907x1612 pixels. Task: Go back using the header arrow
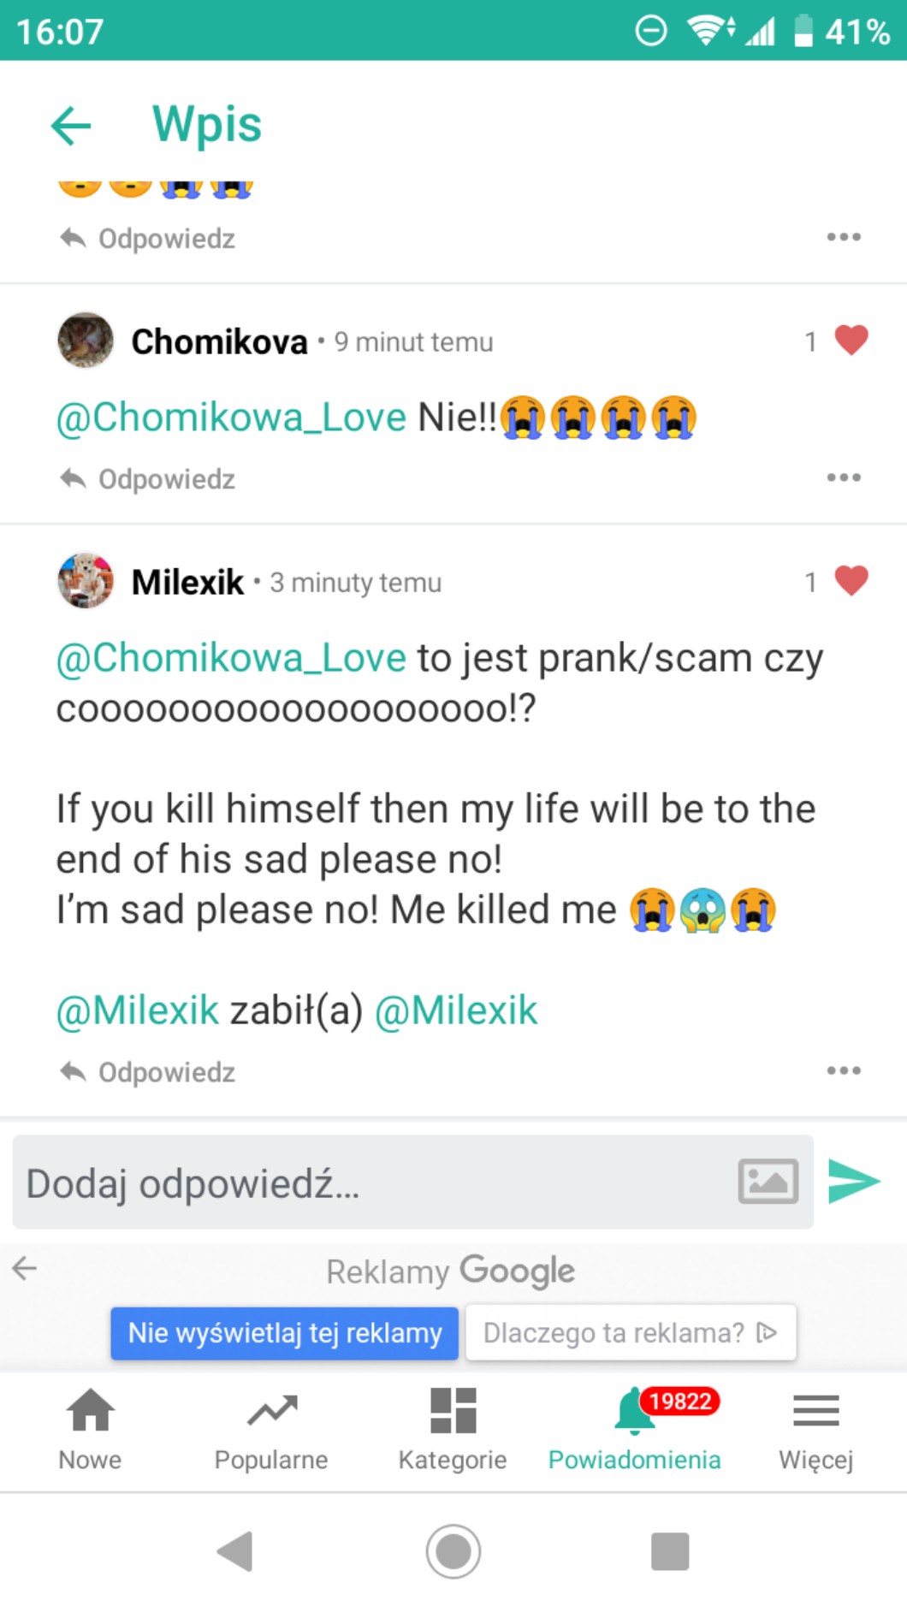[x=71, y=126]
